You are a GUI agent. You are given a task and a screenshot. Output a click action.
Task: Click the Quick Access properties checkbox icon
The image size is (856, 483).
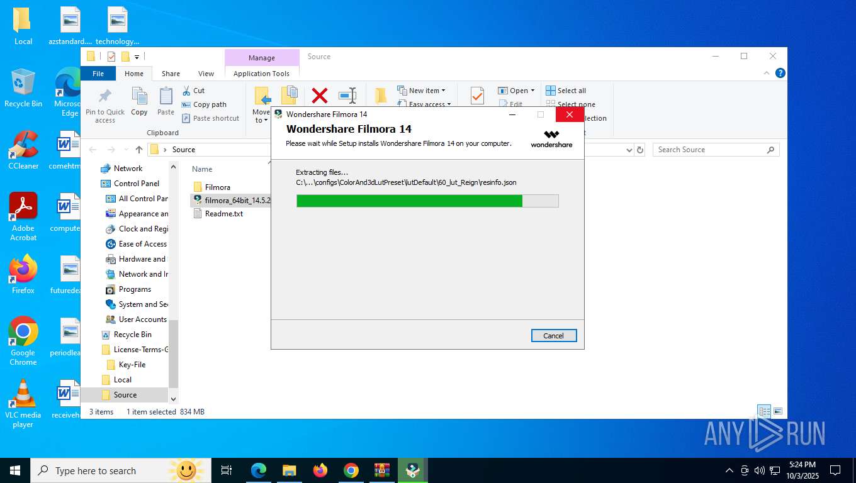pyautogui.click(x=111, y=57)
